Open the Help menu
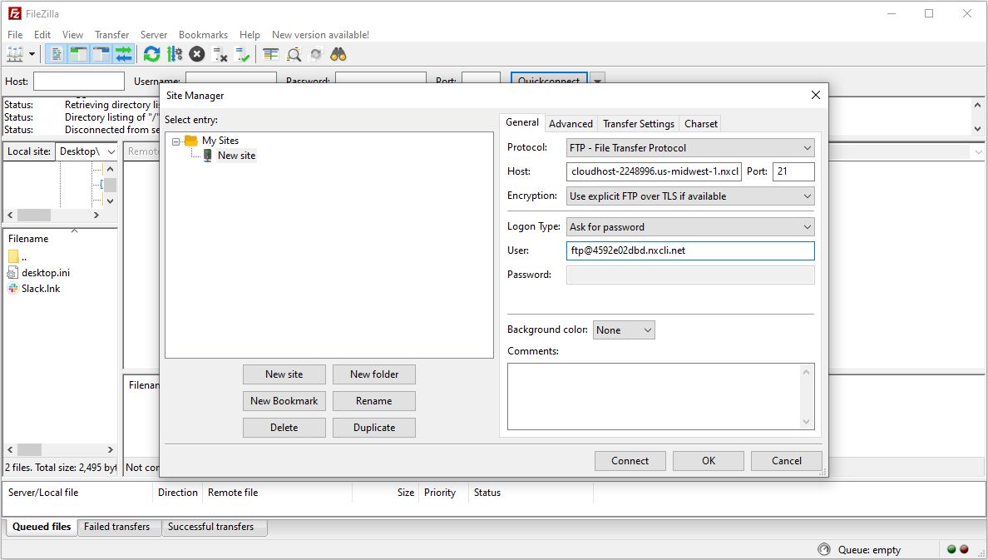Image resolution: width=988 pixels, height=560 pixels. [x=249, y=35]
